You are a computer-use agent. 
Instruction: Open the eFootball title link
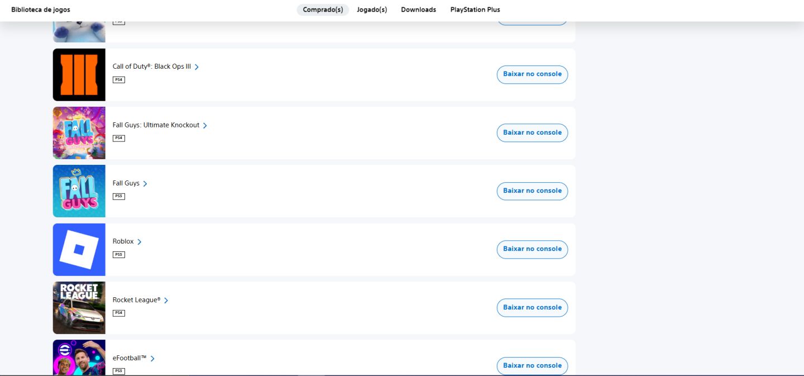(x=130, y=358)
